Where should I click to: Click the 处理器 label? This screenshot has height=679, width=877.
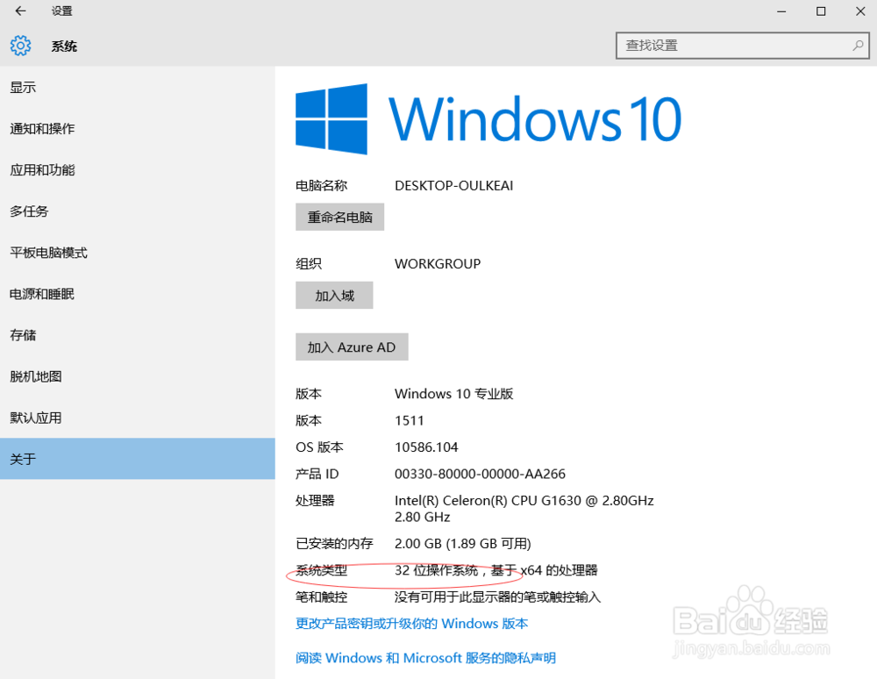(315, 501)
